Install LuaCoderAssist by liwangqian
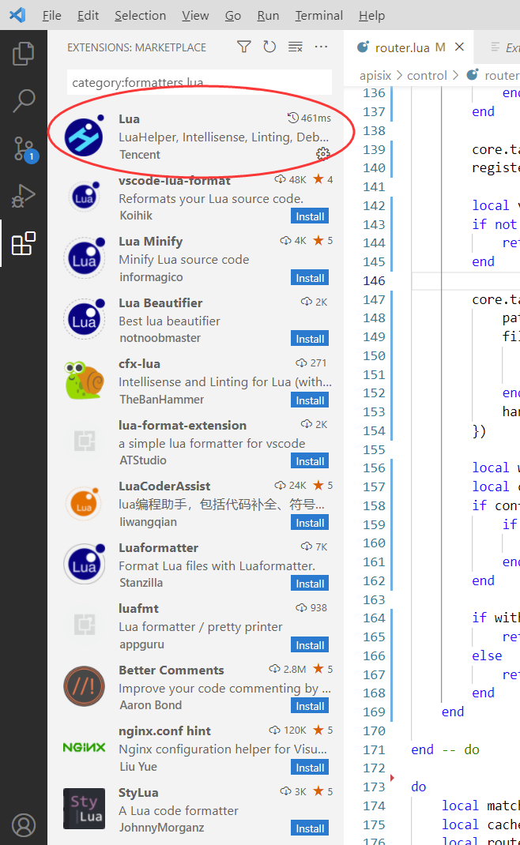Screen dimensions: 520x845 310,523
